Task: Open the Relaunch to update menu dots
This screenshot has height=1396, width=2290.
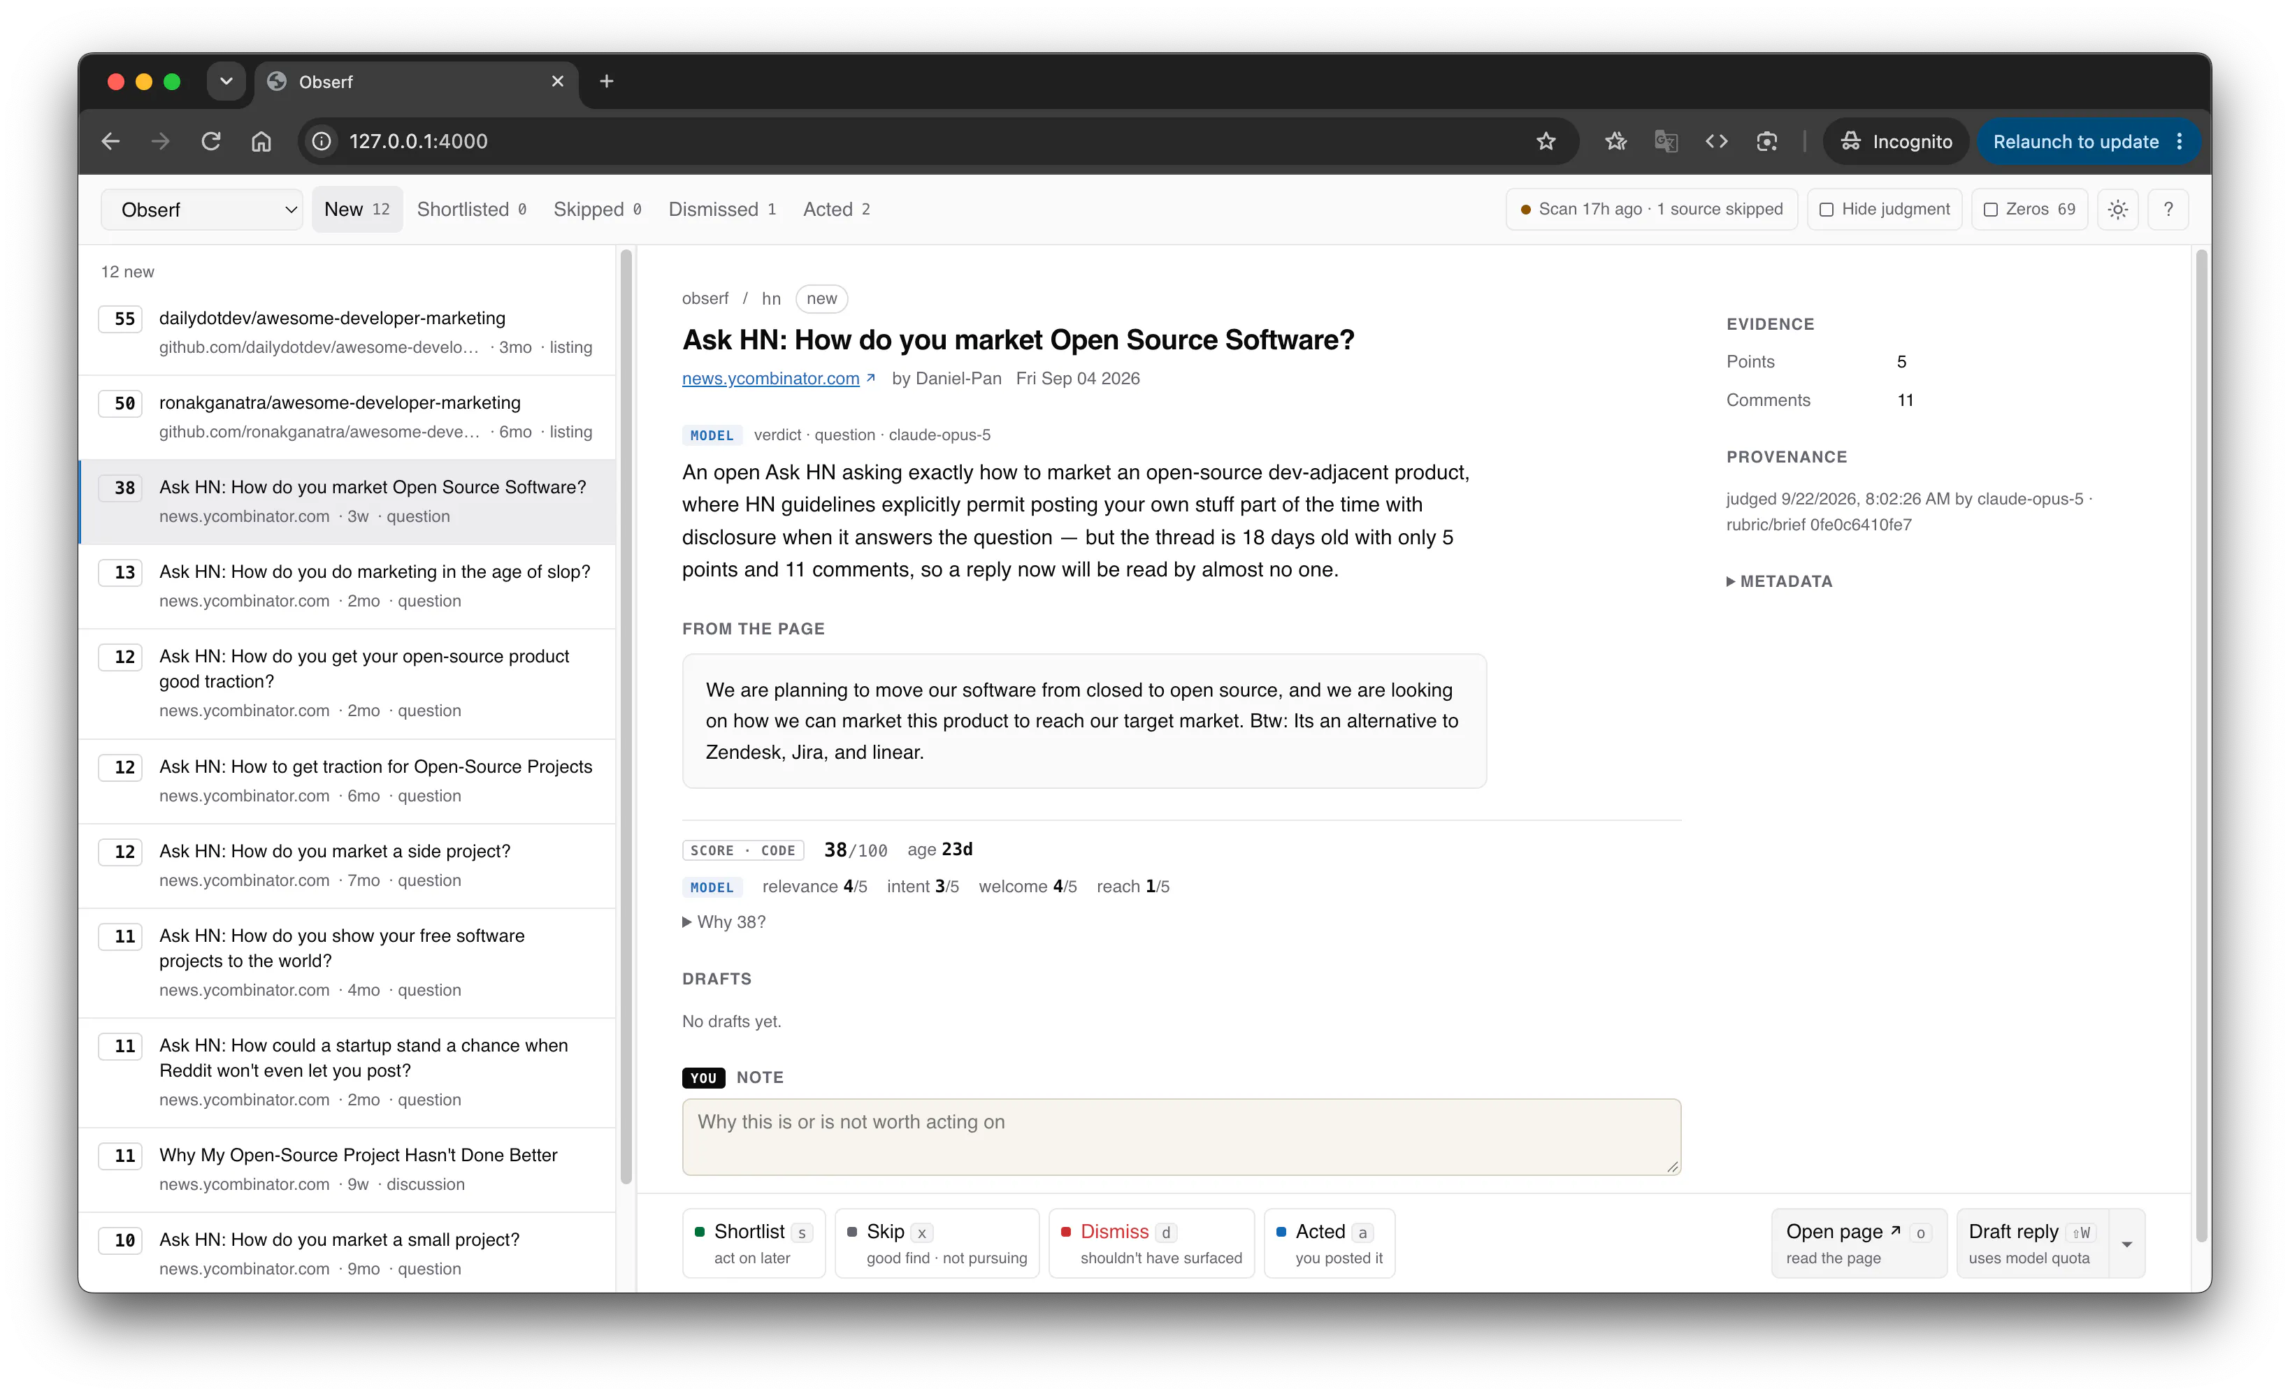Action: coord(2180,141)
